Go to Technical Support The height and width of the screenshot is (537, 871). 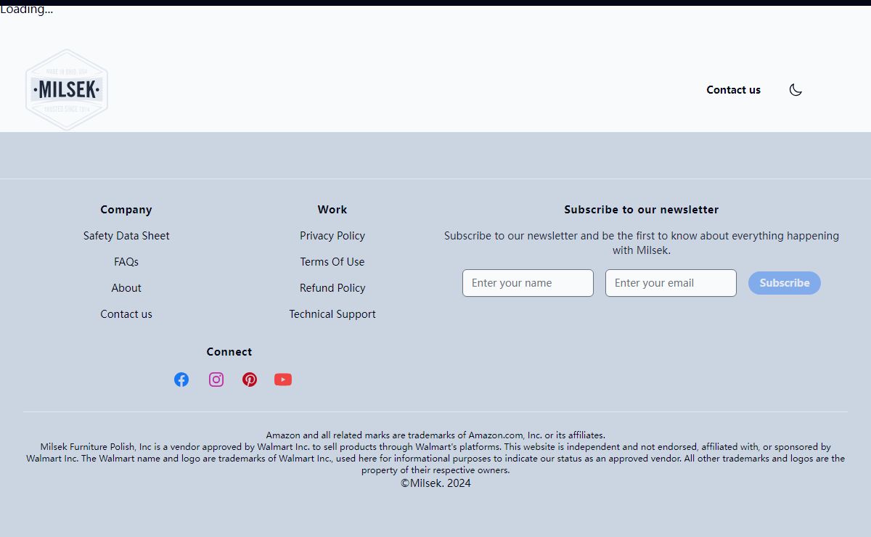click(332, 314)
